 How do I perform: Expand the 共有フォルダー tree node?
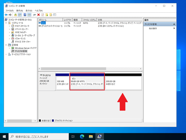pos(10,32)
